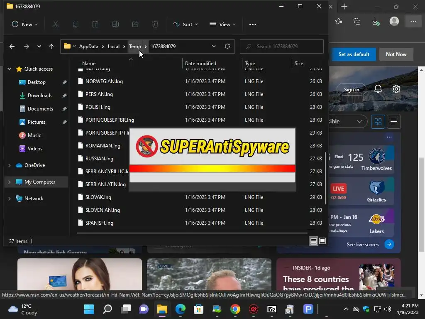The image size is (425, 319).
Task: Show hidden system tray icons chevron
Action: point(346,309)
